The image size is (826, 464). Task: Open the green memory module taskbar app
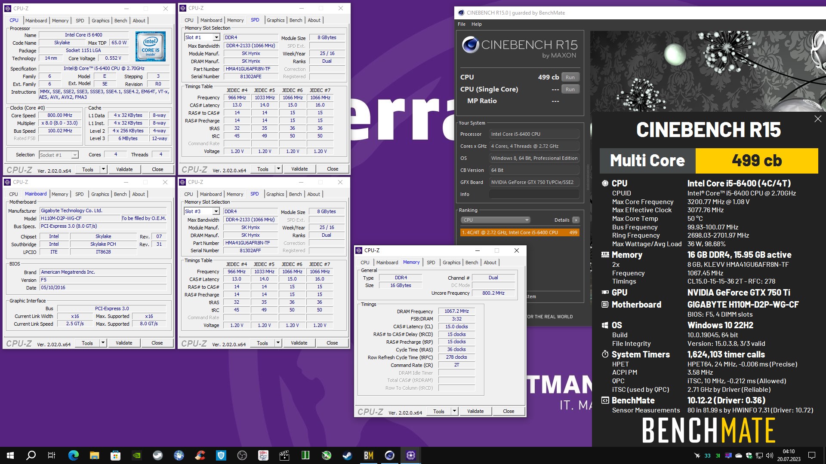(x=305, y=455)
